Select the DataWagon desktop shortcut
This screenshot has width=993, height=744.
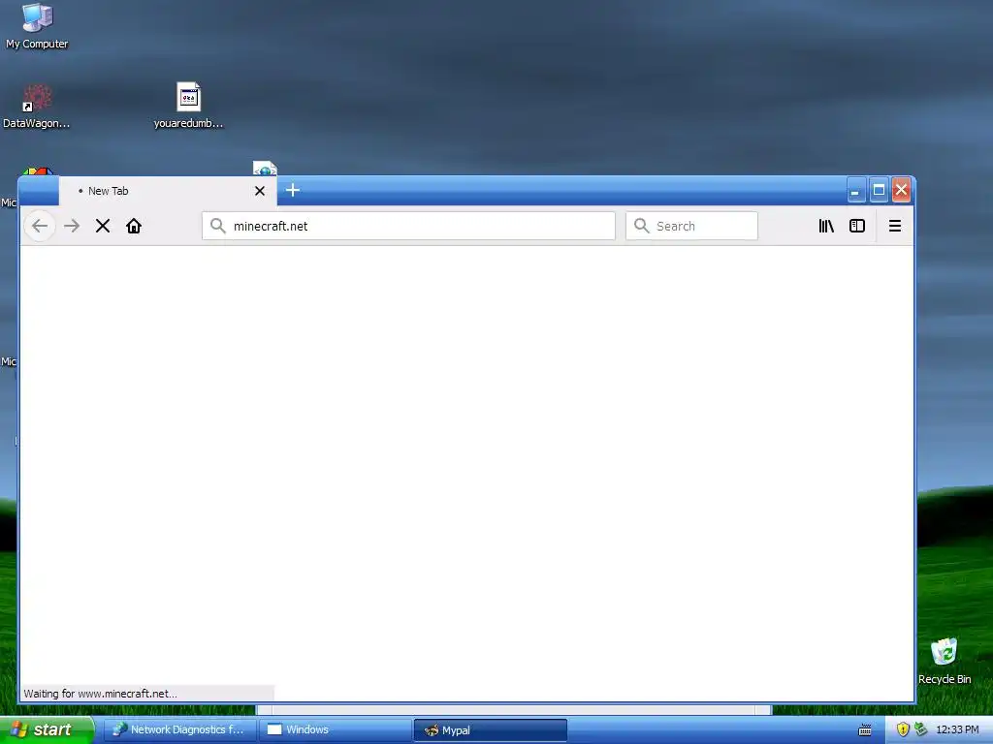pyautogui.click(x=37, y=106)
